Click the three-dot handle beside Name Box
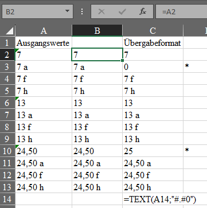 [x=82, y=11]
